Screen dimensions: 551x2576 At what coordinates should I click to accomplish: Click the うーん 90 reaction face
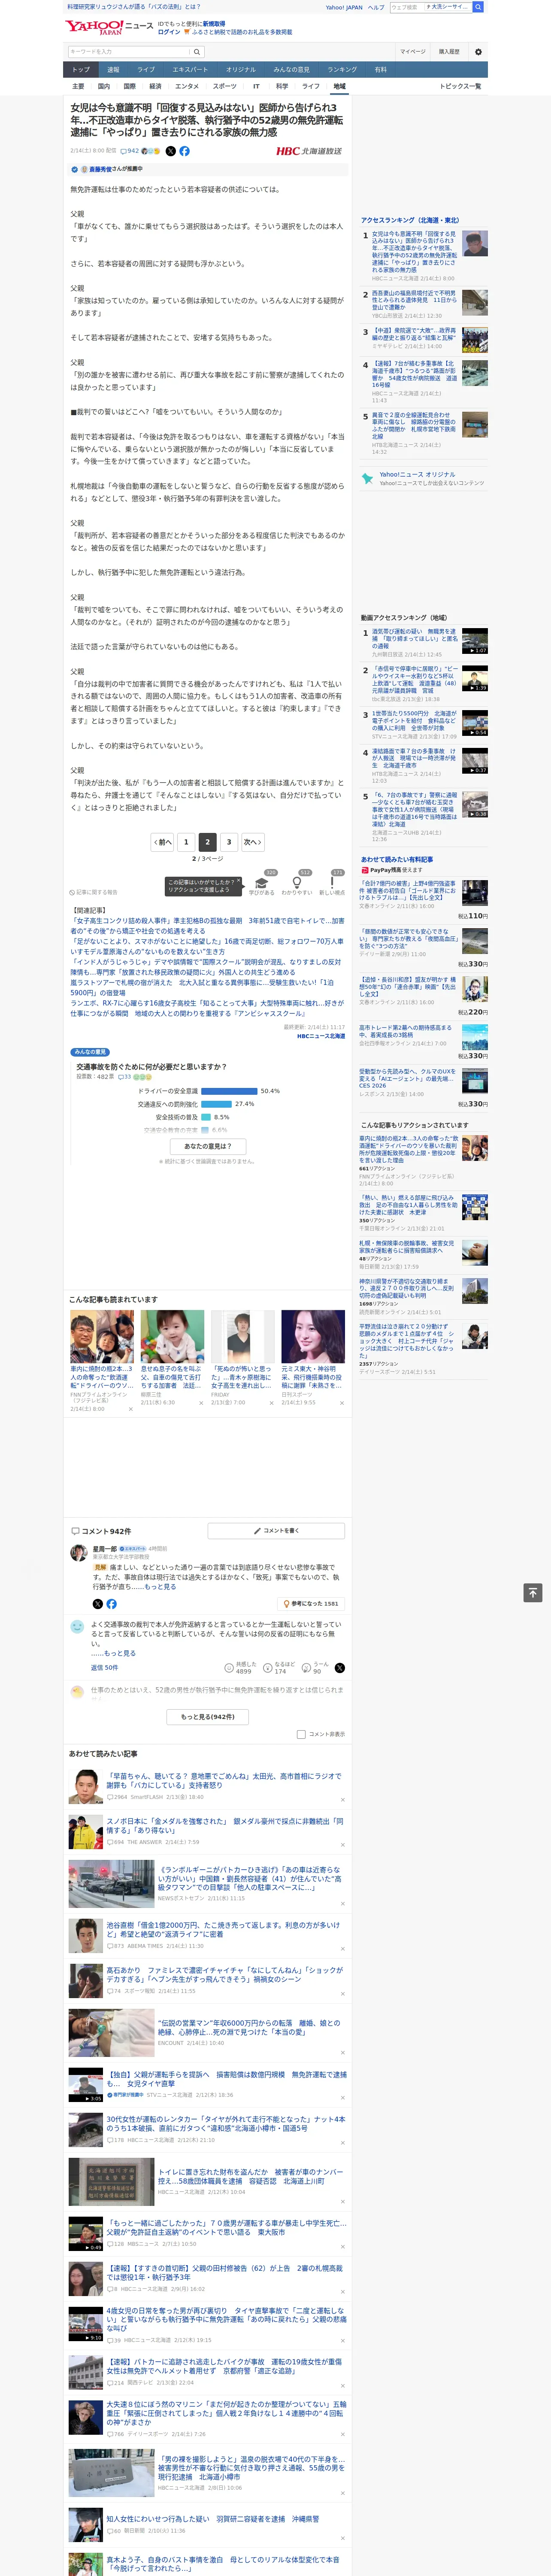click(307, 1668)
